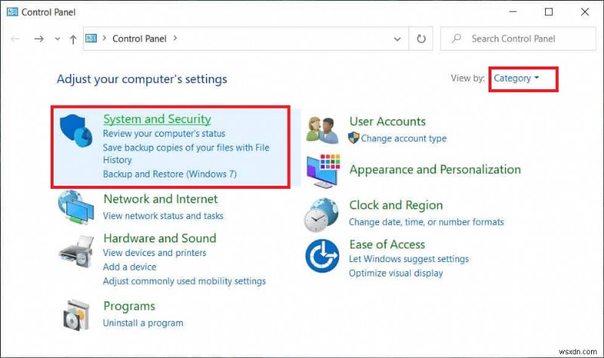Image resolution: width=604 pixels, height=358 pixels.
Task: Open the Appearance and Personalization icon
Action: click(x=323, y=171)
